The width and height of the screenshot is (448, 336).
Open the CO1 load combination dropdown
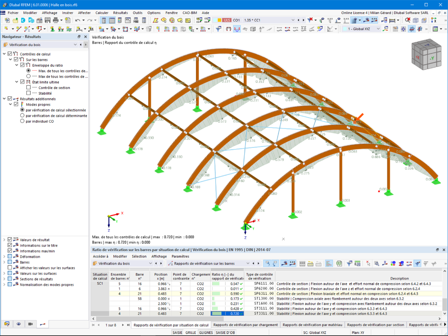click(292, 20)
